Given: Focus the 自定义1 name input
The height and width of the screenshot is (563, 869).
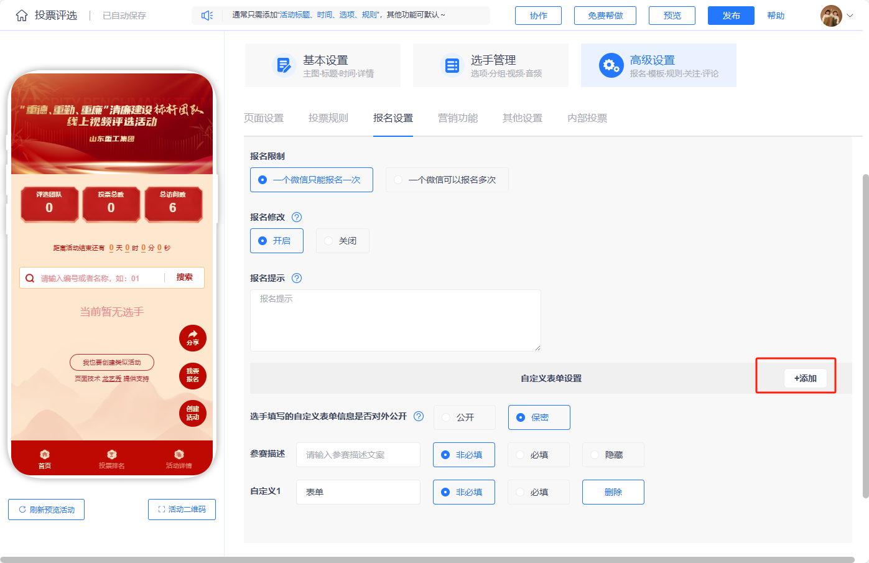Looking at the screenshot, I should [x=358, y=492].
